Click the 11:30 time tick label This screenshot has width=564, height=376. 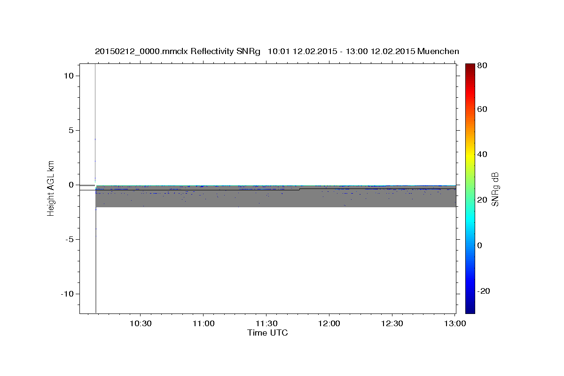point(266,324)
